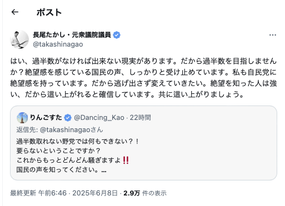Image resolution: width=285 pixels, height=206 pixels.
Task: Click the main post text beginning はい、過半数
Action: 143,78
